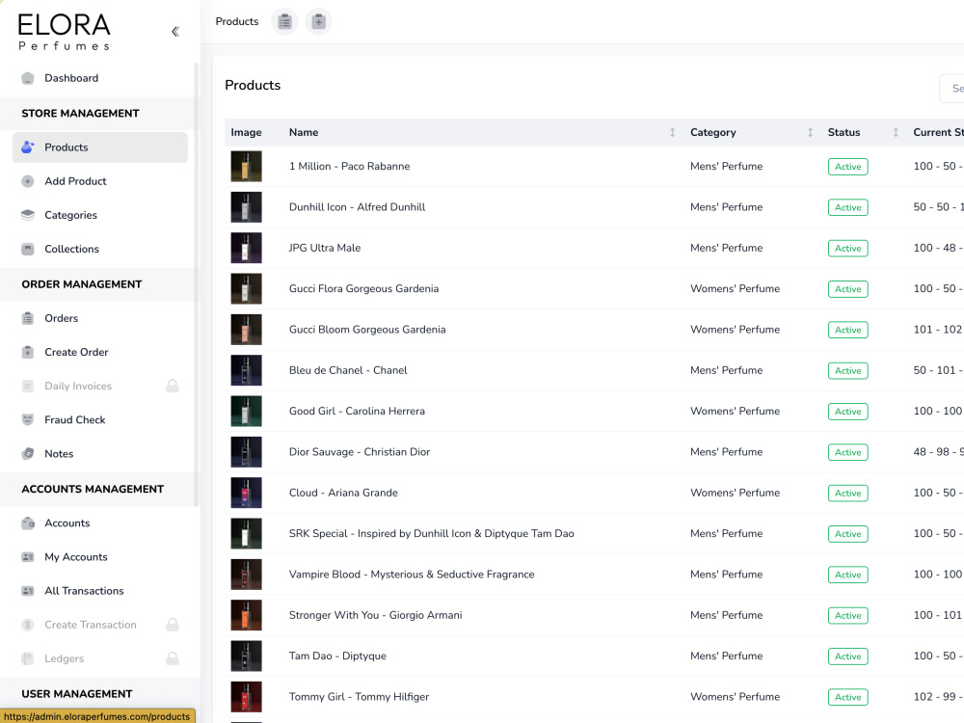The width and height of the screenshot is (964, 723).
Task: Select Products in the sidebar menu
Action: click(x=99, y=147)
